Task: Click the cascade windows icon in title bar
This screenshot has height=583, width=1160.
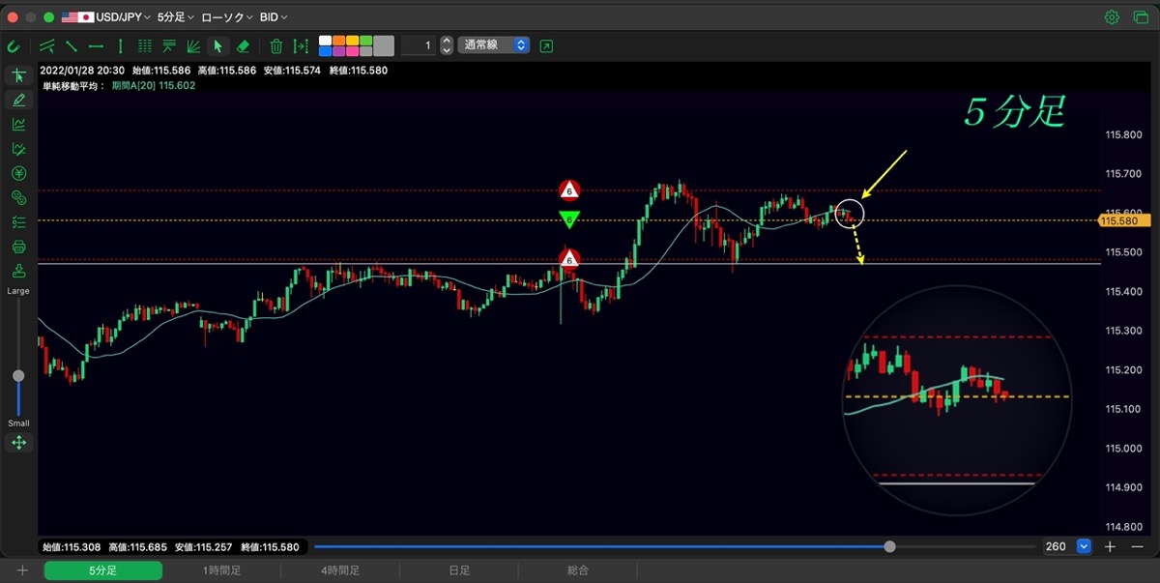Action: coord(1139,17)
